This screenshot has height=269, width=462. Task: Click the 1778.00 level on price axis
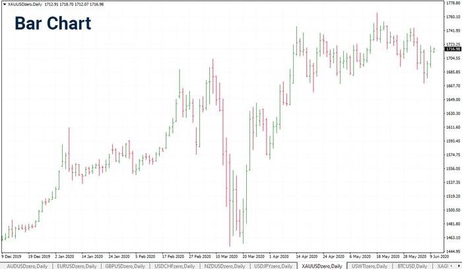pos(453,3)
